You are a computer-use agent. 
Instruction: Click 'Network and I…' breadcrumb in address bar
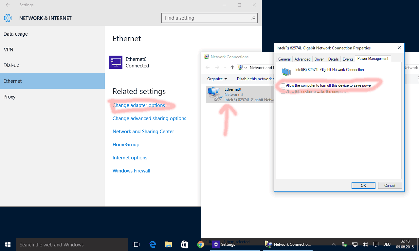[261, 67]
